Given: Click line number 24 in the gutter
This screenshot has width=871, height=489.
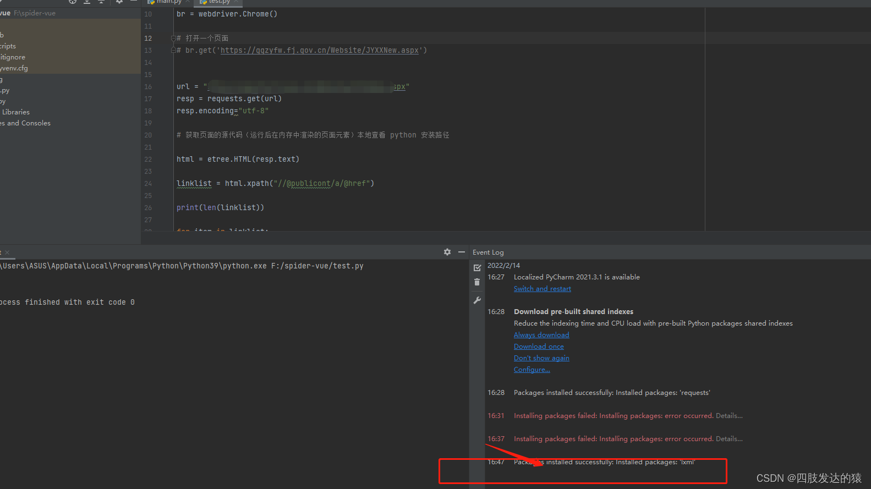Looking at the screenshot, I should 148,184.
